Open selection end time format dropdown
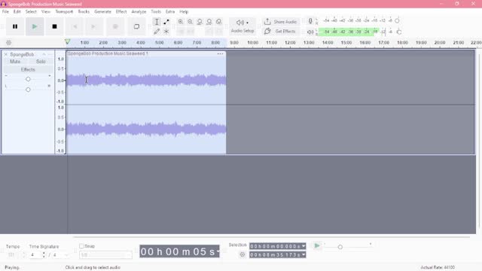 pyautogui.click(x=304, y=254)
